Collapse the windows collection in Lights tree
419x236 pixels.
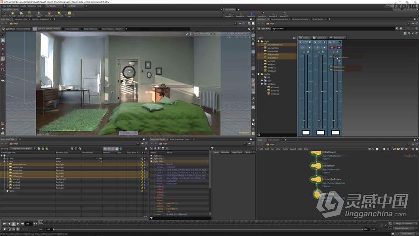click(262, 84)
